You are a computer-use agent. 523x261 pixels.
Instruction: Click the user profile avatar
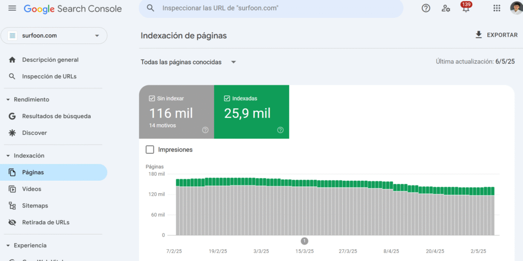click(x=516, y=8)
